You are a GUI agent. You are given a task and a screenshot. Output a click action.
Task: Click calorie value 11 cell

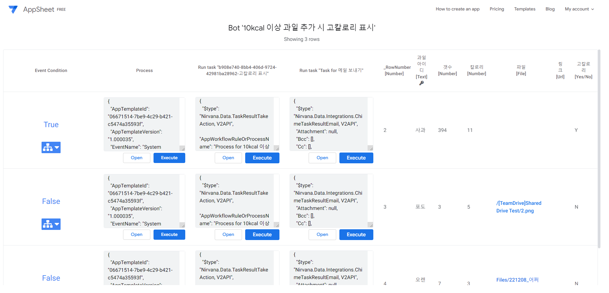pos(470,130)
